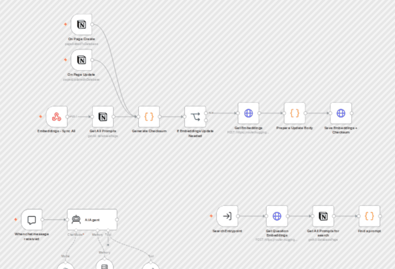Click the If node true output handle
The image size is (395, 269).
[x=206, y=113]
